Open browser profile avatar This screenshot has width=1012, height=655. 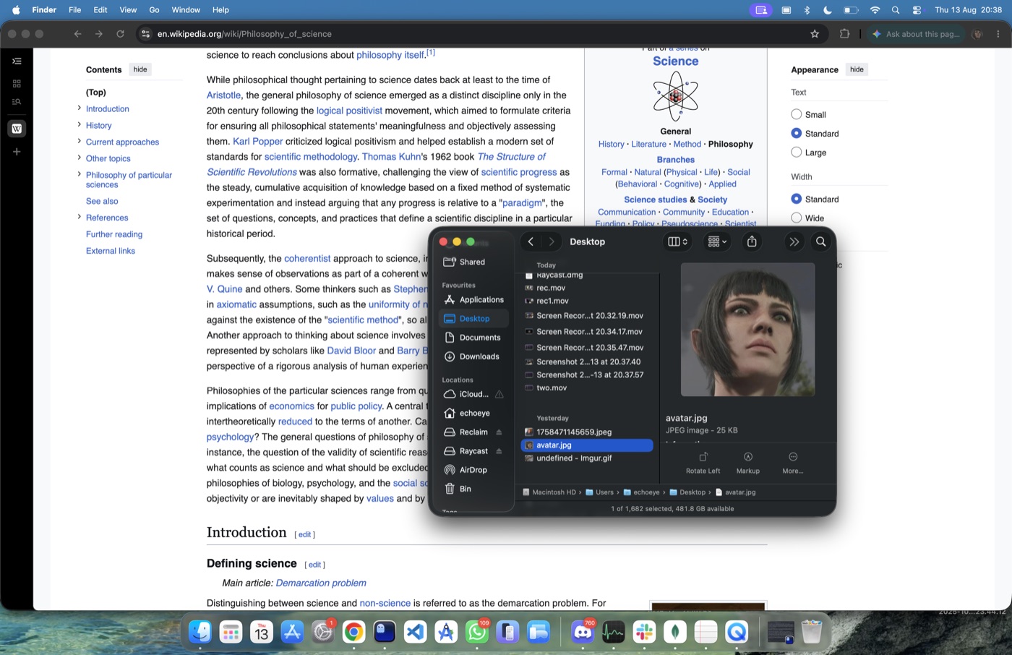(x=977, y=34)
